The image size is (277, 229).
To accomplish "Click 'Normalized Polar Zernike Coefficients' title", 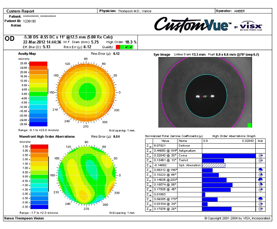I will [174, 136].
